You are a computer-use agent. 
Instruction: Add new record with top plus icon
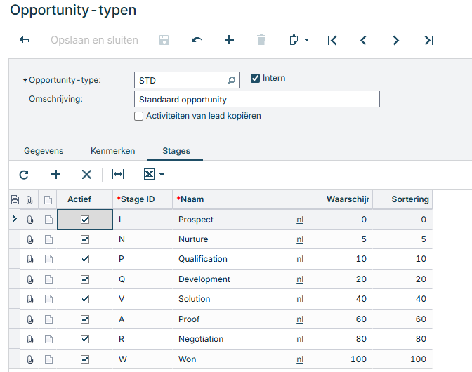229,41
